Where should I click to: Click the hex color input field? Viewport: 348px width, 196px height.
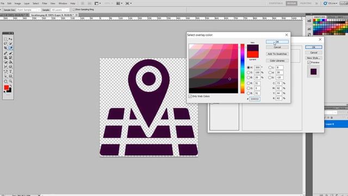(254, 99)
